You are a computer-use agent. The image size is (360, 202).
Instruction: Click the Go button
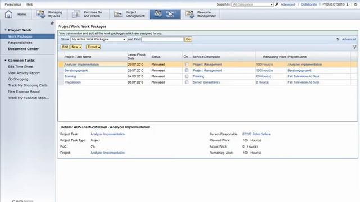(x=188, y=39)
